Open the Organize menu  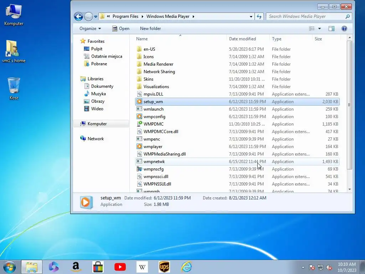pos(90,29)
